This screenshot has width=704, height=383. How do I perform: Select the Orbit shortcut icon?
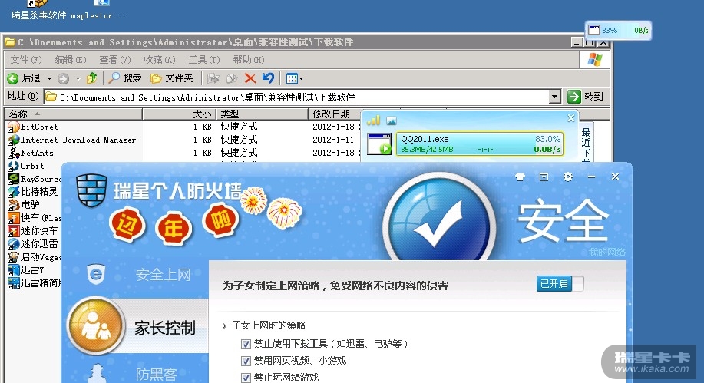click(x=14, y=166)
